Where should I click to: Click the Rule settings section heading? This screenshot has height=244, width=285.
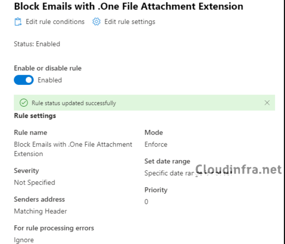click(35, 116)
